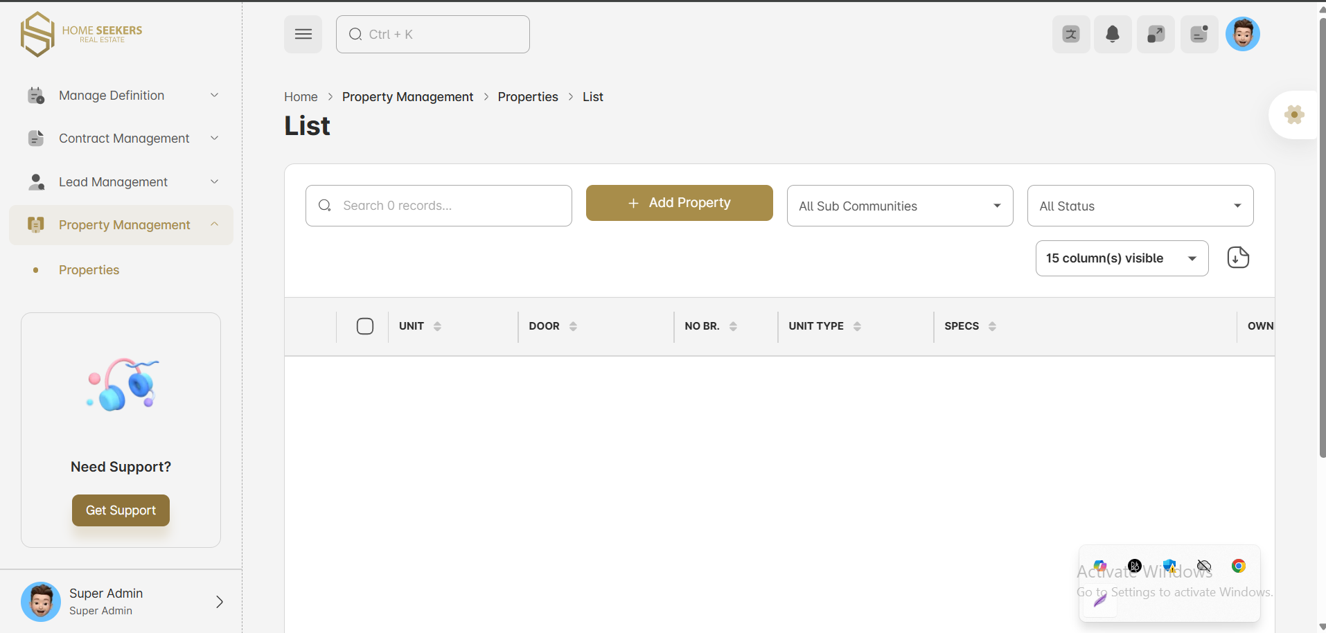Open the language translate icon
This screenshot has height=633, width=1326.
tap(1071, 34)
